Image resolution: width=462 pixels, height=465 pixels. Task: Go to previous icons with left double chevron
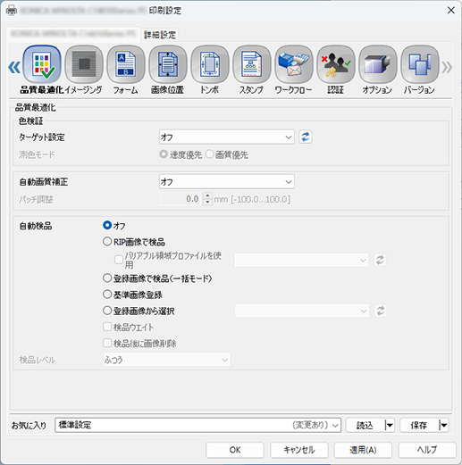(x=14, y=67)
